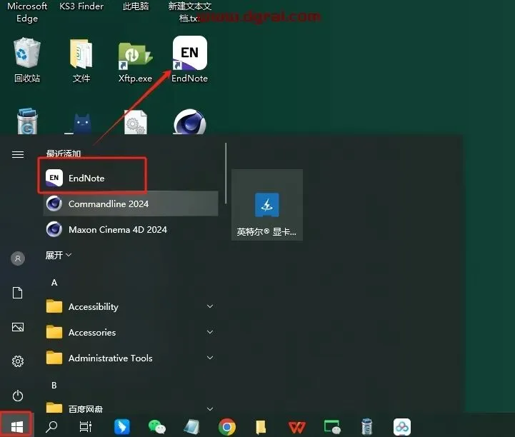
Task: Open the Cinema 4D sphere desktop icon
Action: pos(189,121)
